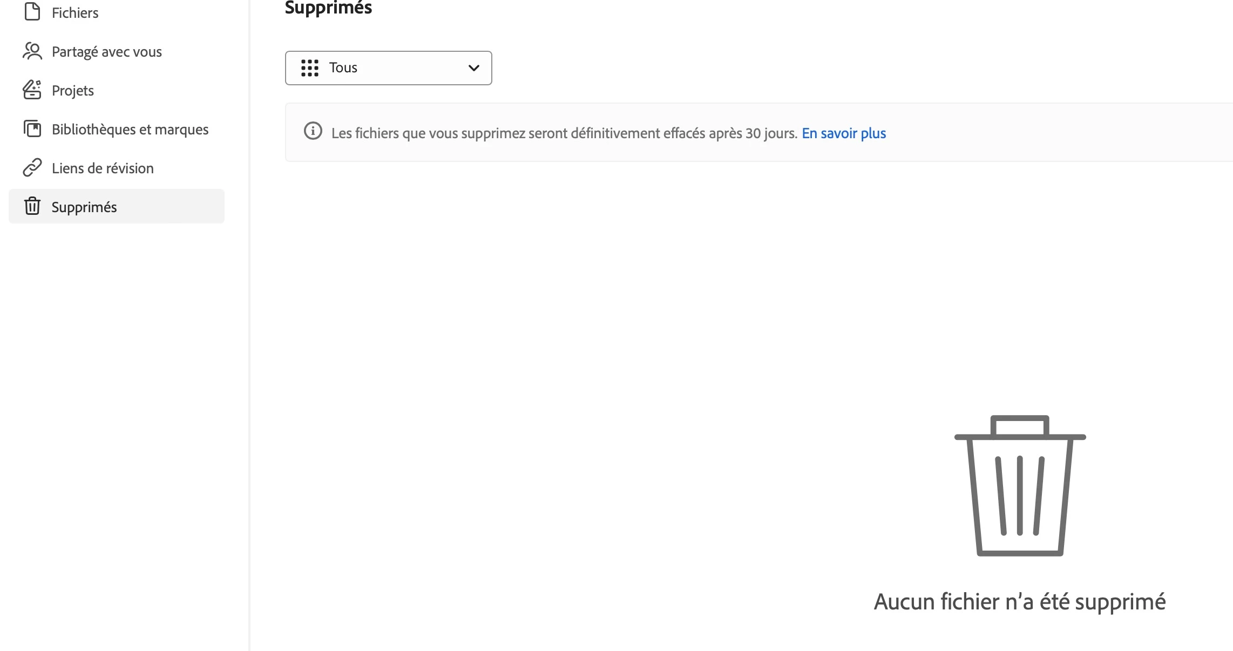Click the grid dots icon in filter
Screen dimensions: 1233x651
click(310, 68)
